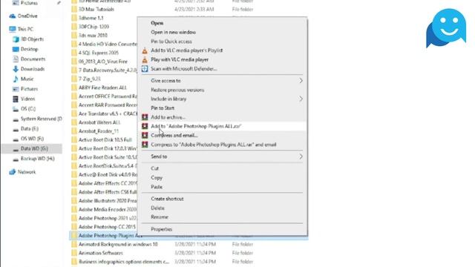The width and height of the screenshot is (475, 267).
Task: Expand the Give access to submenu arrow
Action: [301, 81]
